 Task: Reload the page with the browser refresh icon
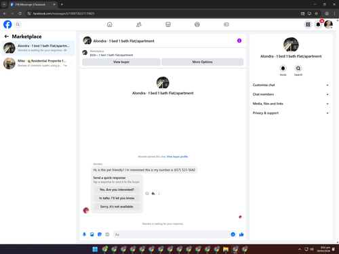[x=20, y=14]
